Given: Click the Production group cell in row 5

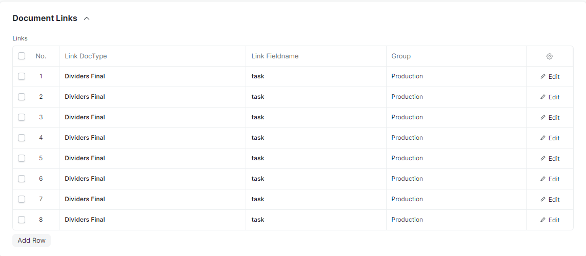Looking at the screenshot, I should (456, 158).
